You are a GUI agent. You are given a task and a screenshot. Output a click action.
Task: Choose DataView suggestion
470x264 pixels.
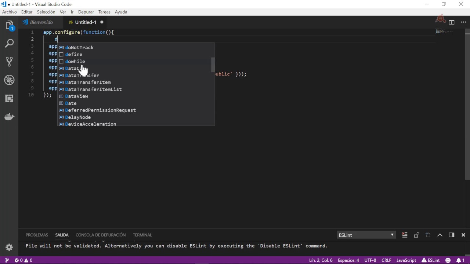[x=136, y=96]
